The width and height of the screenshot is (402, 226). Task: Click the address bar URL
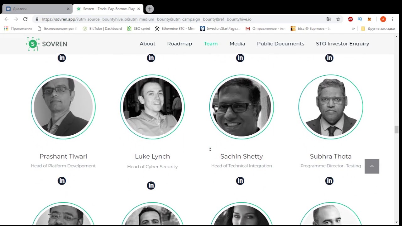pyautogui.click(x=146, y=19)
